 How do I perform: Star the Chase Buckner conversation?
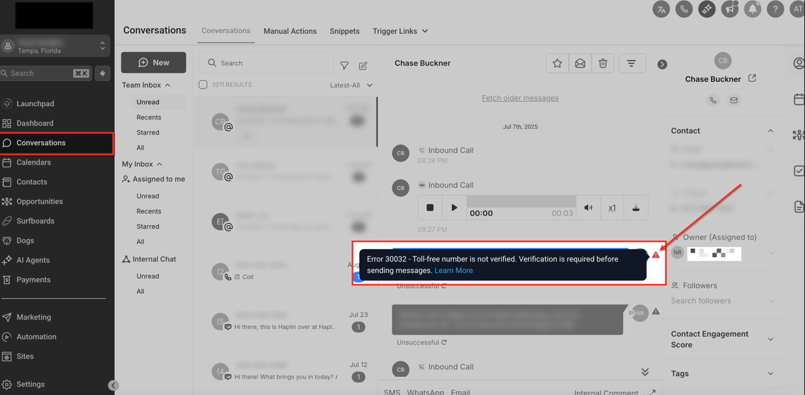(x=557, y=63)
